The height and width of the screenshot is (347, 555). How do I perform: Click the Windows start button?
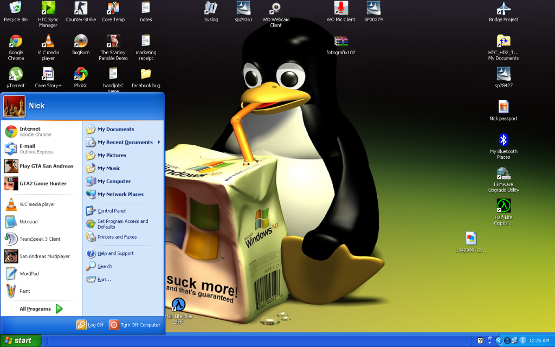[x=21, y=340]
